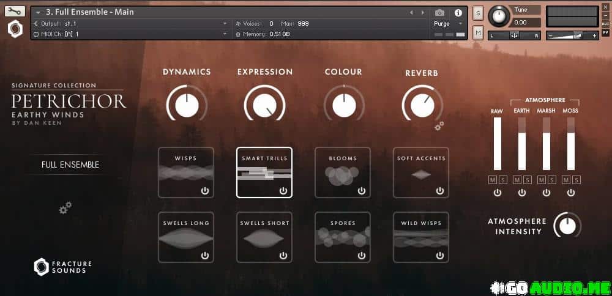Screen dimensions: 612x296
Task: Mute the Raw channel
Action: pyautogui.click(x=493, y=180)
